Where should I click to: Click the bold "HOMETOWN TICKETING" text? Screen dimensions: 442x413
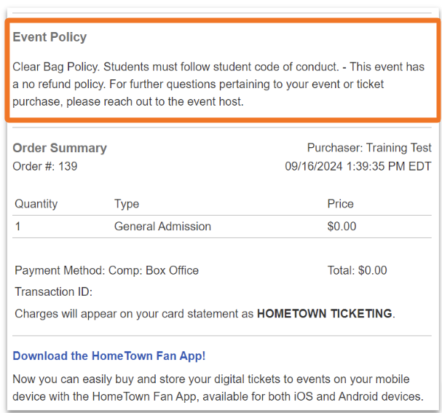(325, 314)
